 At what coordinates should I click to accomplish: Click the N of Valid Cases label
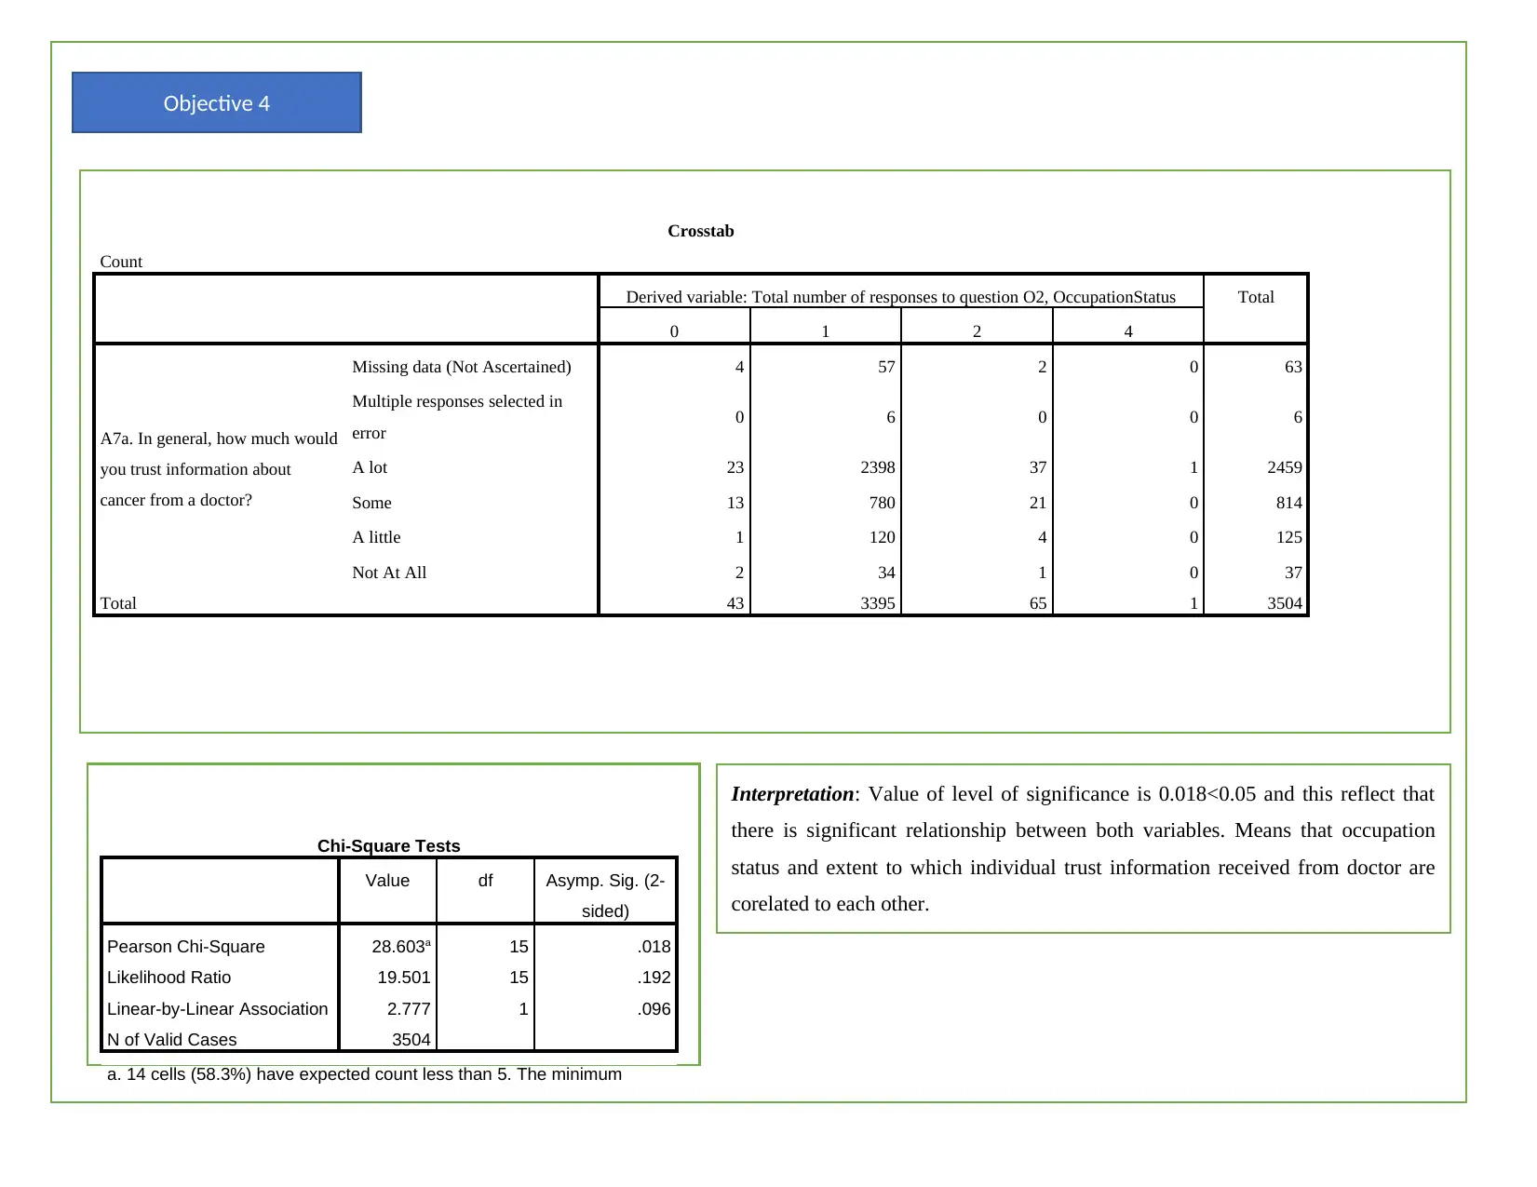click(x=171, y=1040)
